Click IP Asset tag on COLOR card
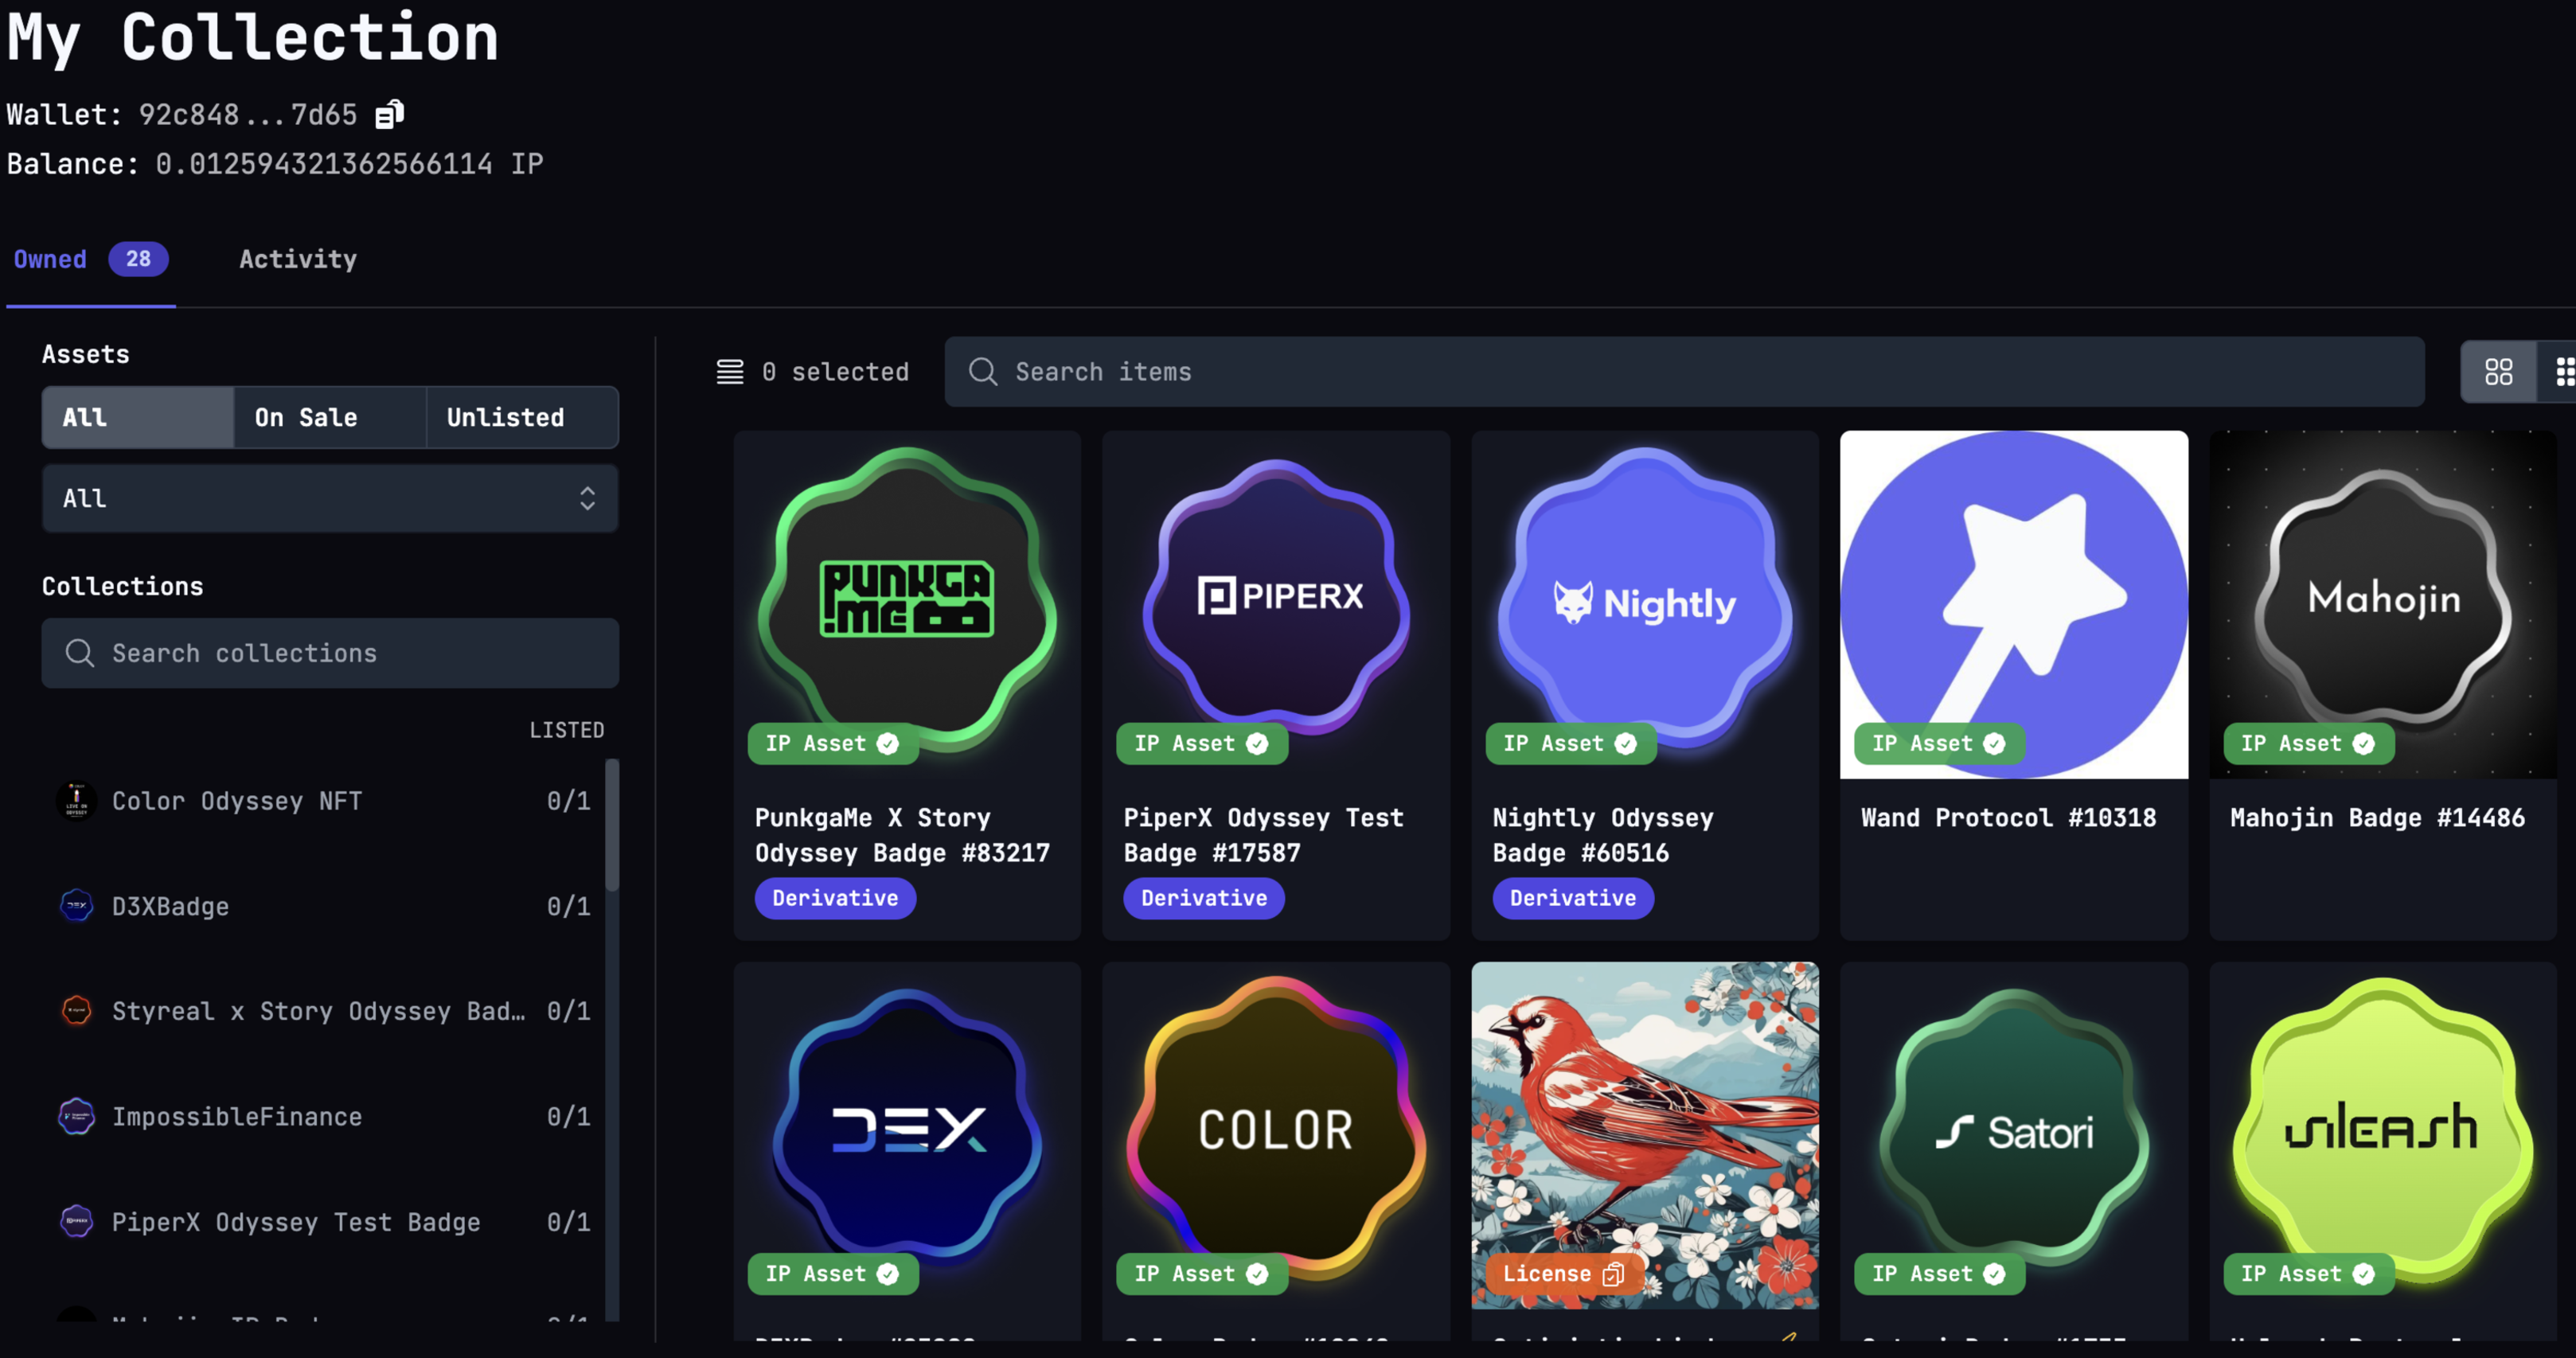Screen dimensions: 2576x1358 1202,1273
